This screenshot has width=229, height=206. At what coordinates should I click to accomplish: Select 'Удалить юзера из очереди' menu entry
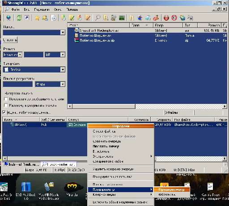(x=120, y=169)
